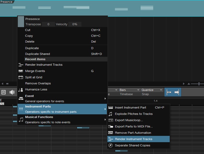
Task: Click the Remove Part Automation icon
Action: pos(111,133)
